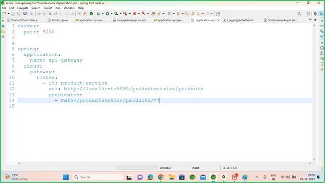Click the Open Perspective icon

point(308,14)
